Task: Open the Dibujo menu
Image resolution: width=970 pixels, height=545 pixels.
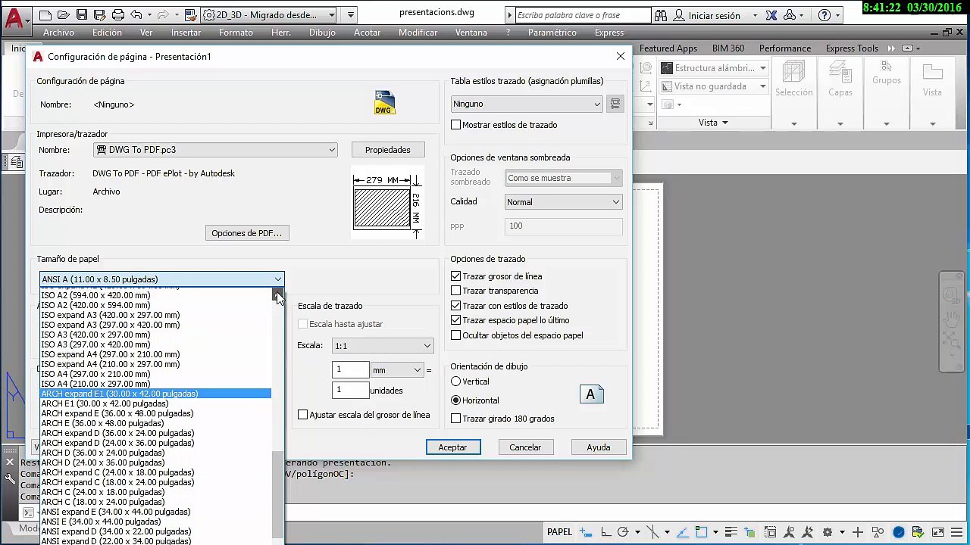Action: click(322, 33)
